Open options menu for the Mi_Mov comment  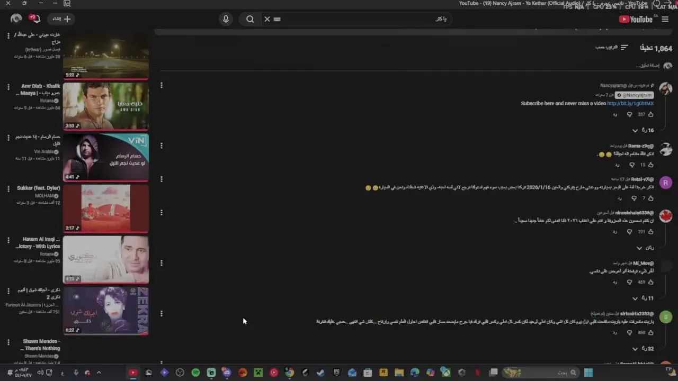tap(162, 263)
